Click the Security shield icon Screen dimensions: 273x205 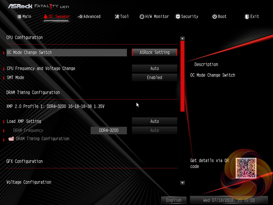178,17
